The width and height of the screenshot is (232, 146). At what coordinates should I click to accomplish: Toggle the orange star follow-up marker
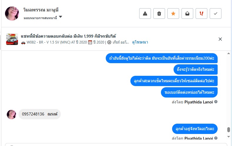(x=173, y=14)
